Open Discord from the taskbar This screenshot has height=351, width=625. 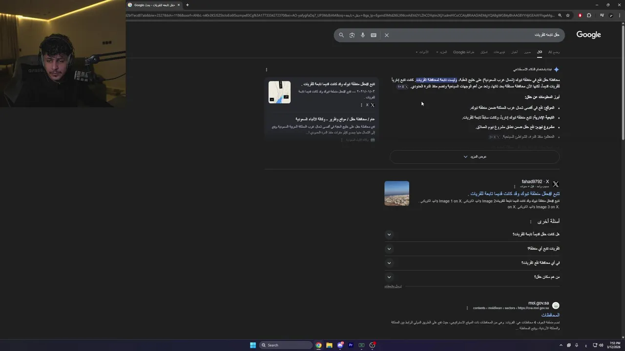coord(340,345)
